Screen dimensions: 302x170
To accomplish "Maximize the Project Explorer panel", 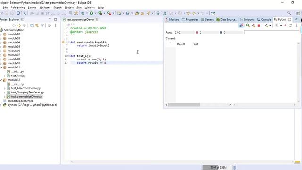I will (56, 19).
